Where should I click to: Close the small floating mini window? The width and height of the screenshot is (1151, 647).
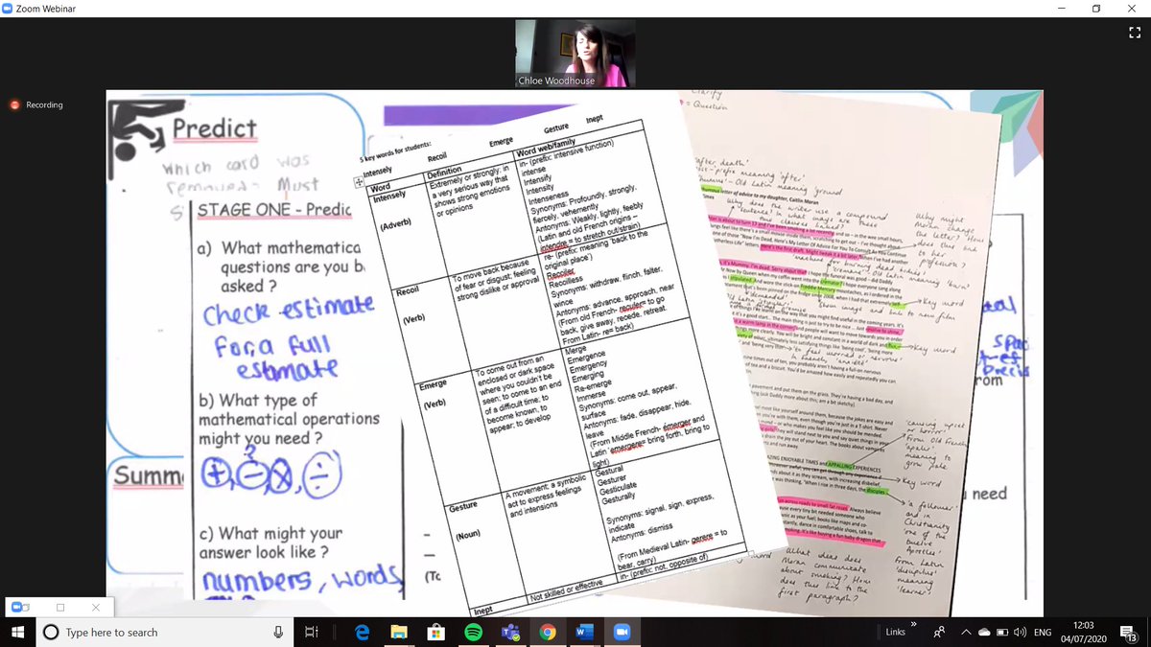94,607
